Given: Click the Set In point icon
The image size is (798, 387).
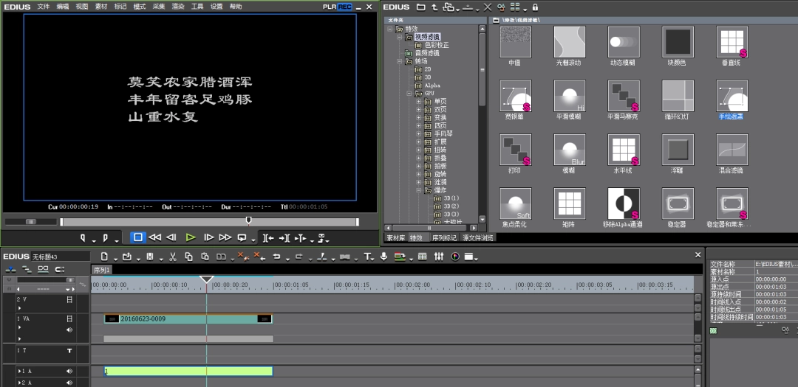Looking at the screenshot, I should [x=83, y=237].
